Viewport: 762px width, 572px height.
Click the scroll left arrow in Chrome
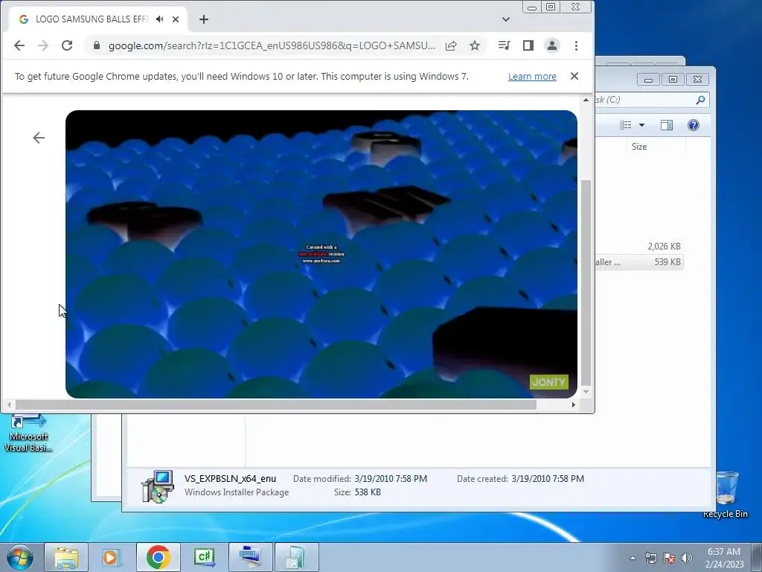9,404
